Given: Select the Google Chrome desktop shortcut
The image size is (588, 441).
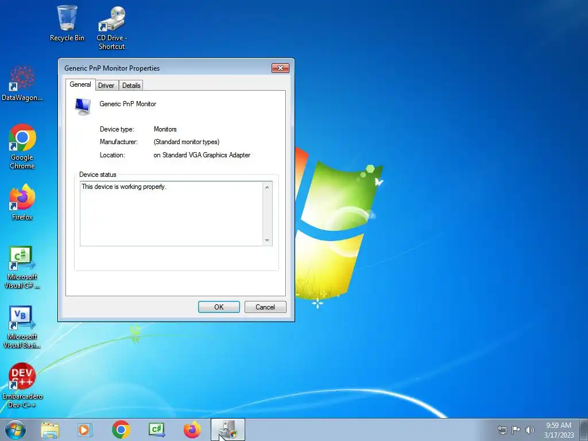Looking at the screenshot, I should point(22,146).
